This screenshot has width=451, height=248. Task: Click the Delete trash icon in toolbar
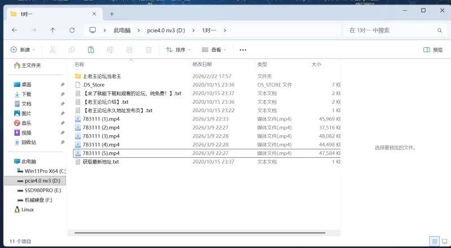(148, 50)
